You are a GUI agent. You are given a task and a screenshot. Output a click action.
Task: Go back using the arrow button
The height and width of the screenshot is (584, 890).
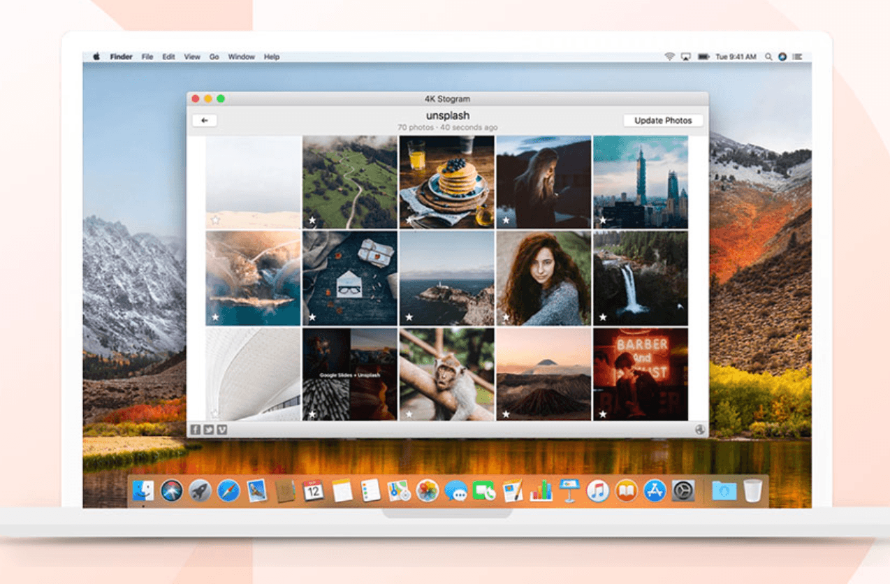pos(205,120)
